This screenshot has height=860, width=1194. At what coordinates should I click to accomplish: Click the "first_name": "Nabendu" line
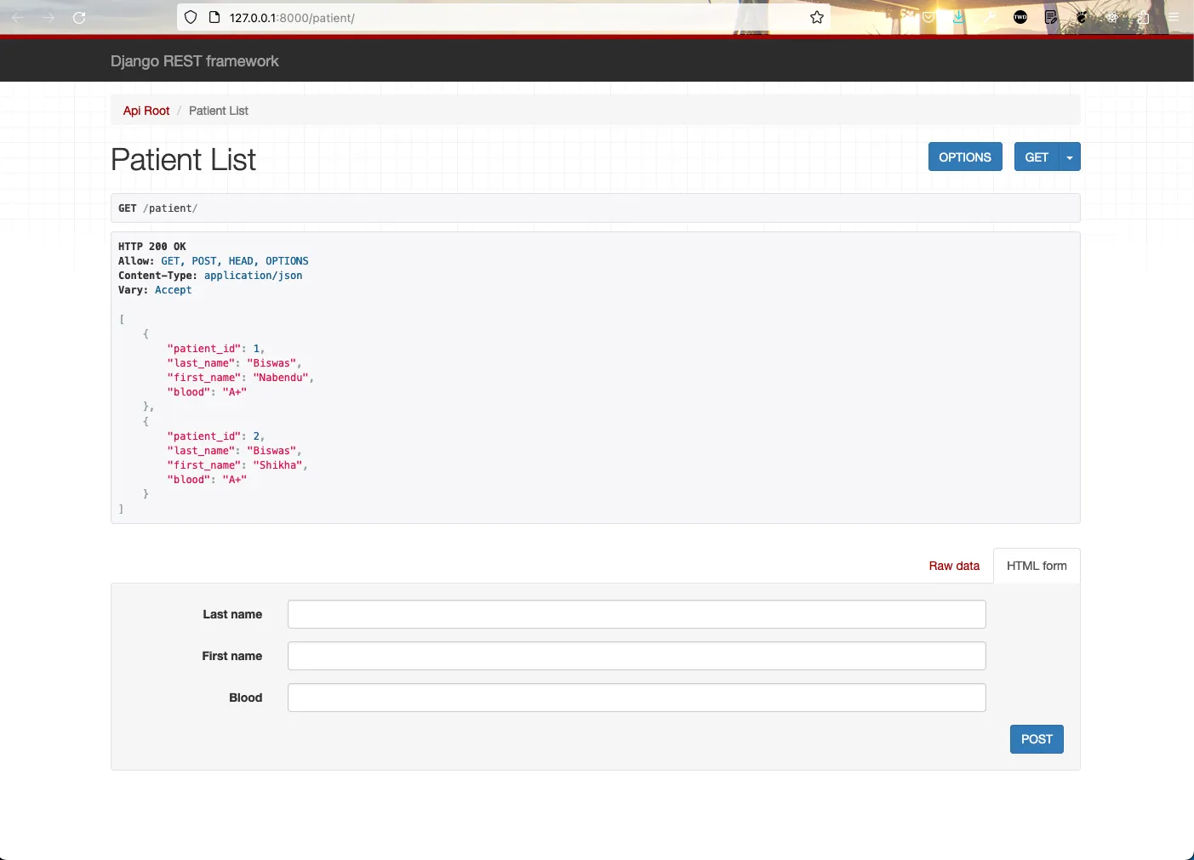click(241, 378)
